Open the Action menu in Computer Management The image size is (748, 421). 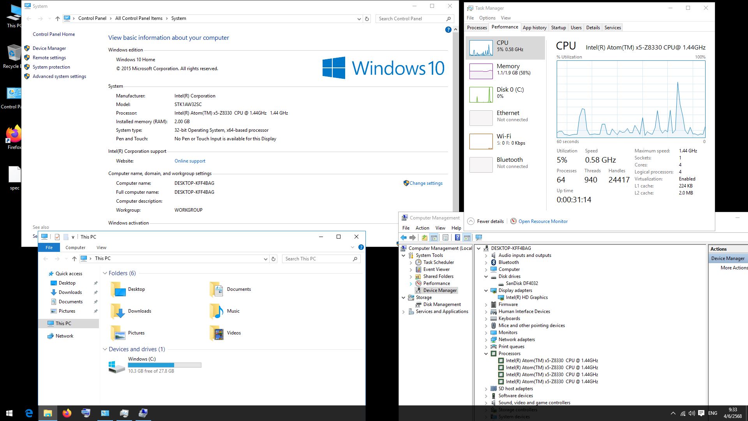point(422,228)
